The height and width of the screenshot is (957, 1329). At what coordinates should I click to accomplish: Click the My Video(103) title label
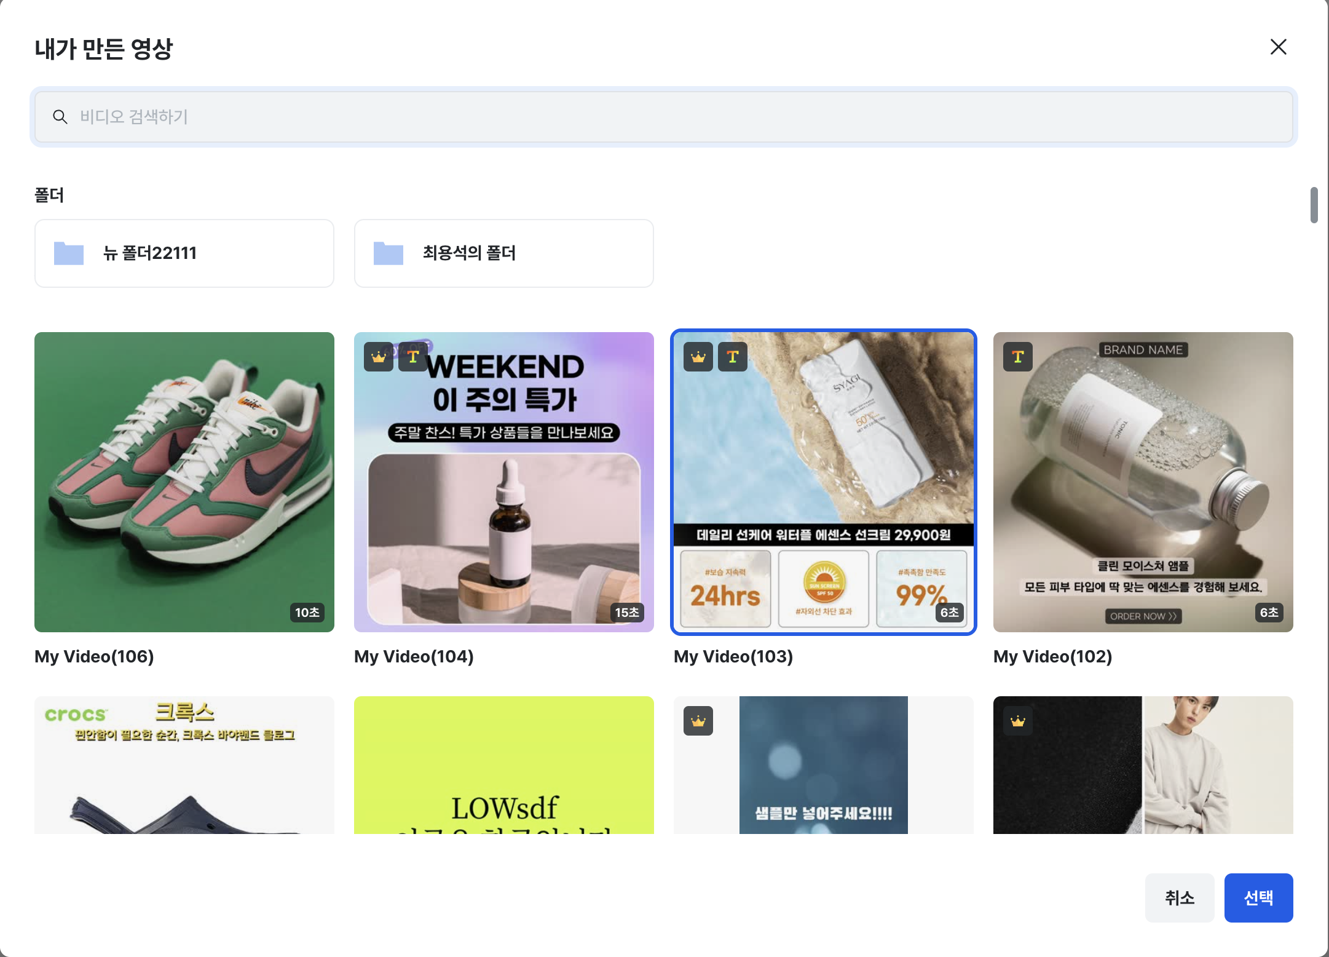tap(733, 656)
